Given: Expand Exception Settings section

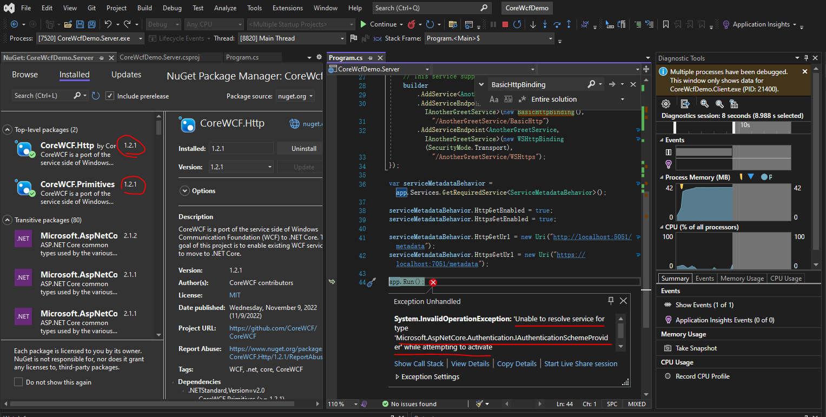Looking at the screenshot, I should click(x=398, y=377).
